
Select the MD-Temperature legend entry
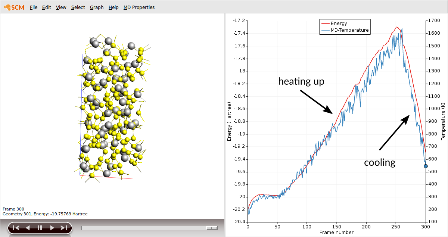pos(345,30)
